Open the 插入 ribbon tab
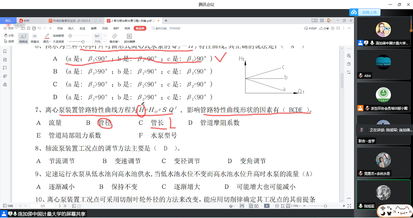413x218 pixels. coord(71,28)
